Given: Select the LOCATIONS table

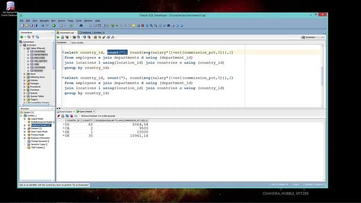Looking at the screenshot, I should pos(39,68).
